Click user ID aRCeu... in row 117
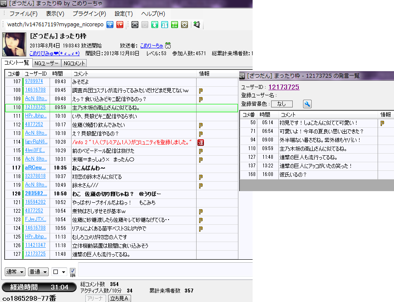 coord(35,168)
